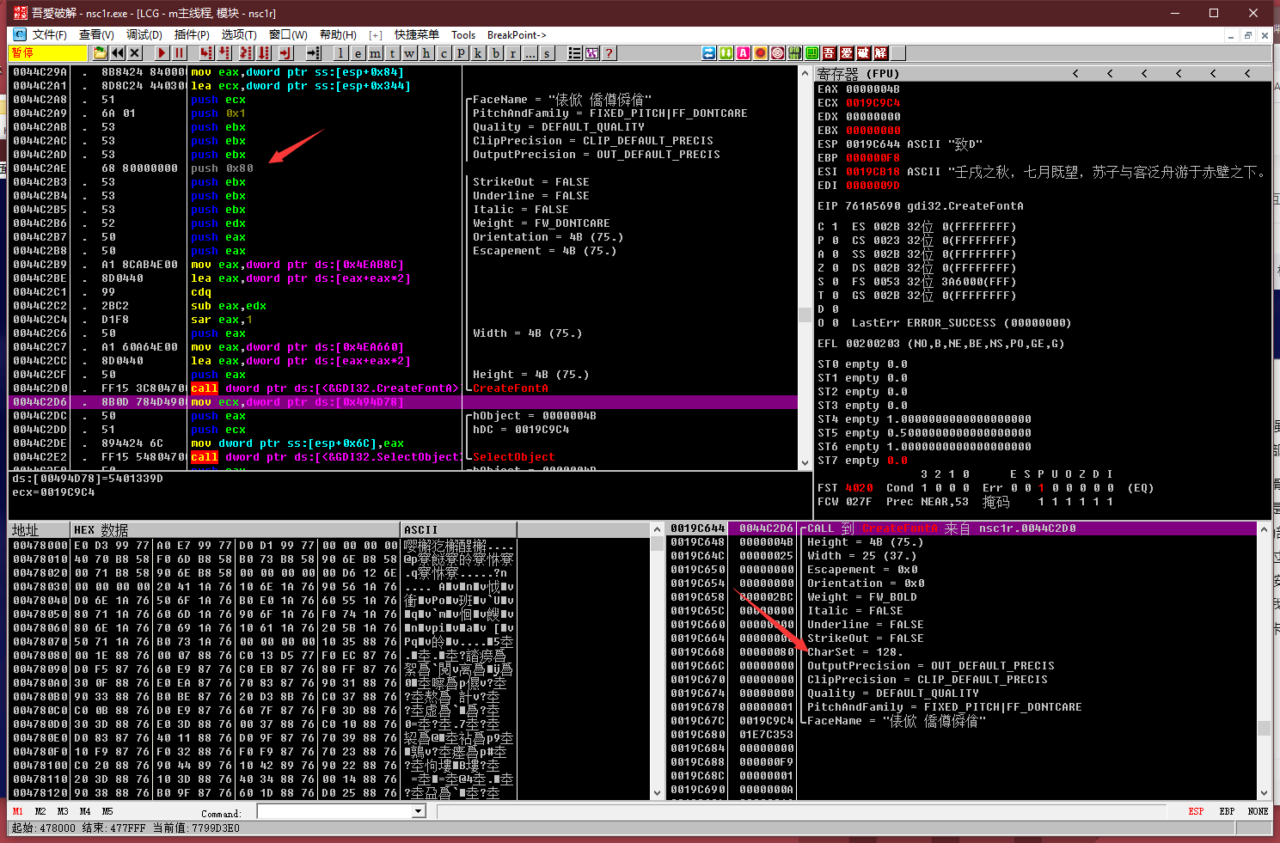
Task: Open Call stack with 'k' button
Action: coord(478,53)
